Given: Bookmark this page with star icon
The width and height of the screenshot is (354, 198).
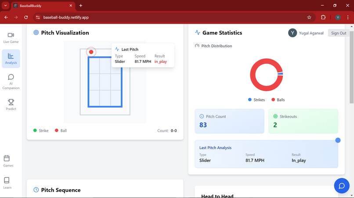Looking at the screenshot, I should point(309,17).
